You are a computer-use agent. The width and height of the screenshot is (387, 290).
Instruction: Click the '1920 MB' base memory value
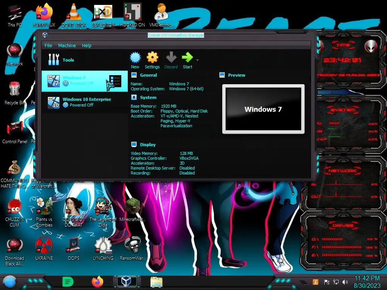pyautogui.click(x=168, y=106)
